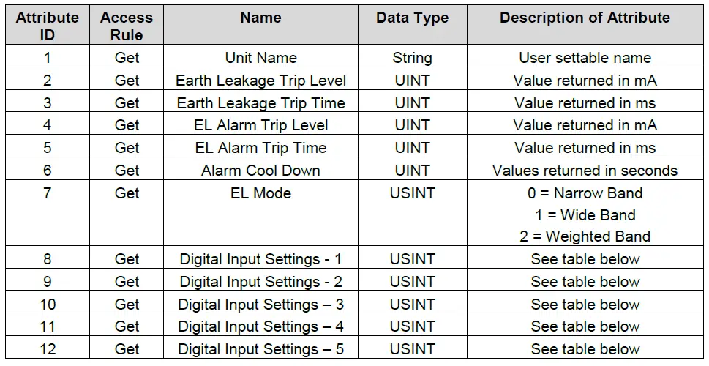Click the Name column header

pyautogui.click(x=260, y=18)
